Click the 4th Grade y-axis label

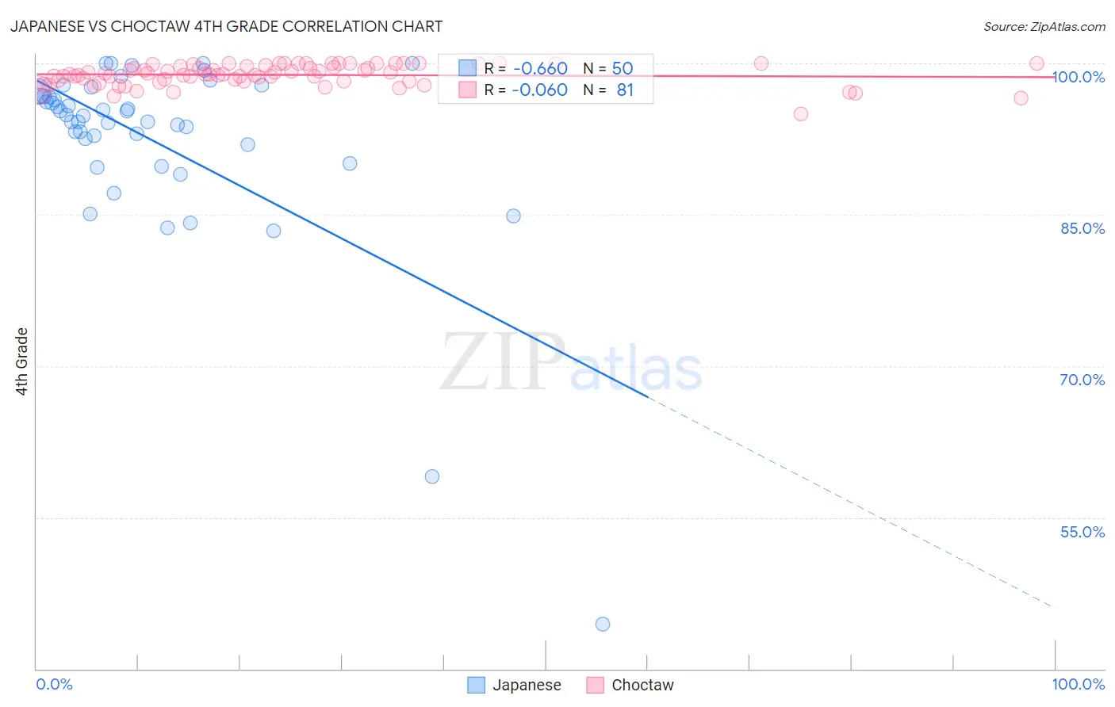click(22, 361)
